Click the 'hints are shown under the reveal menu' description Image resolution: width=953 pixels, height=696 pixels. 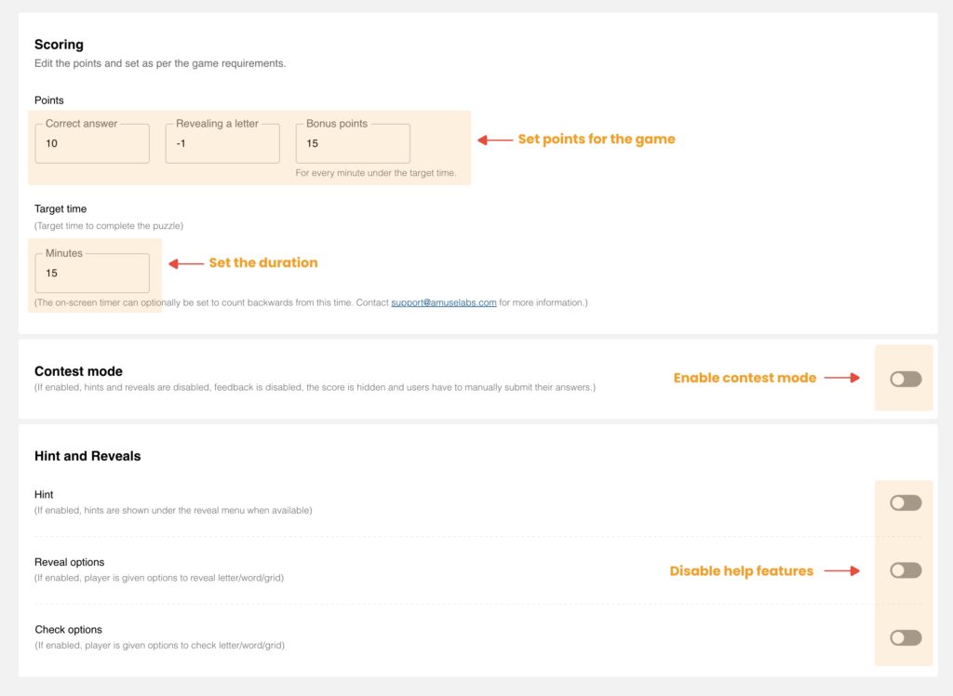(173, 511)
